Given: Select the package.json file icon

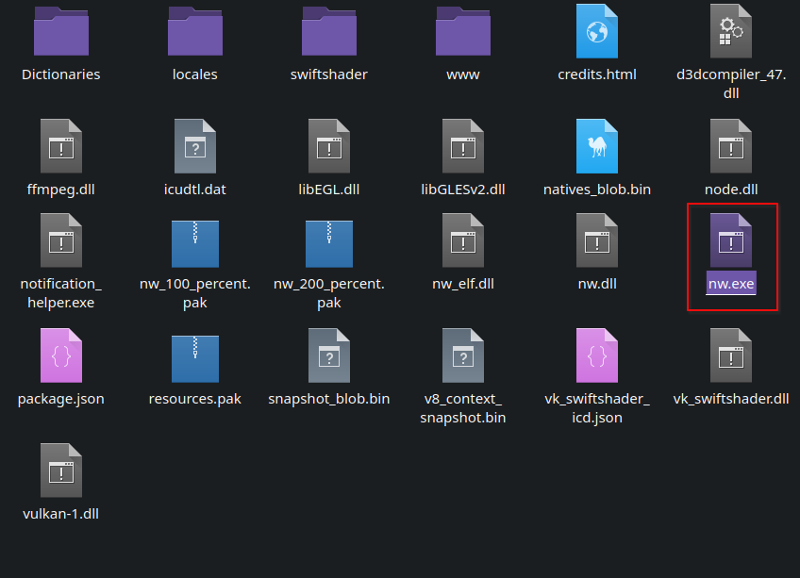Looking at the screenshot, I should tap(61, 355).
